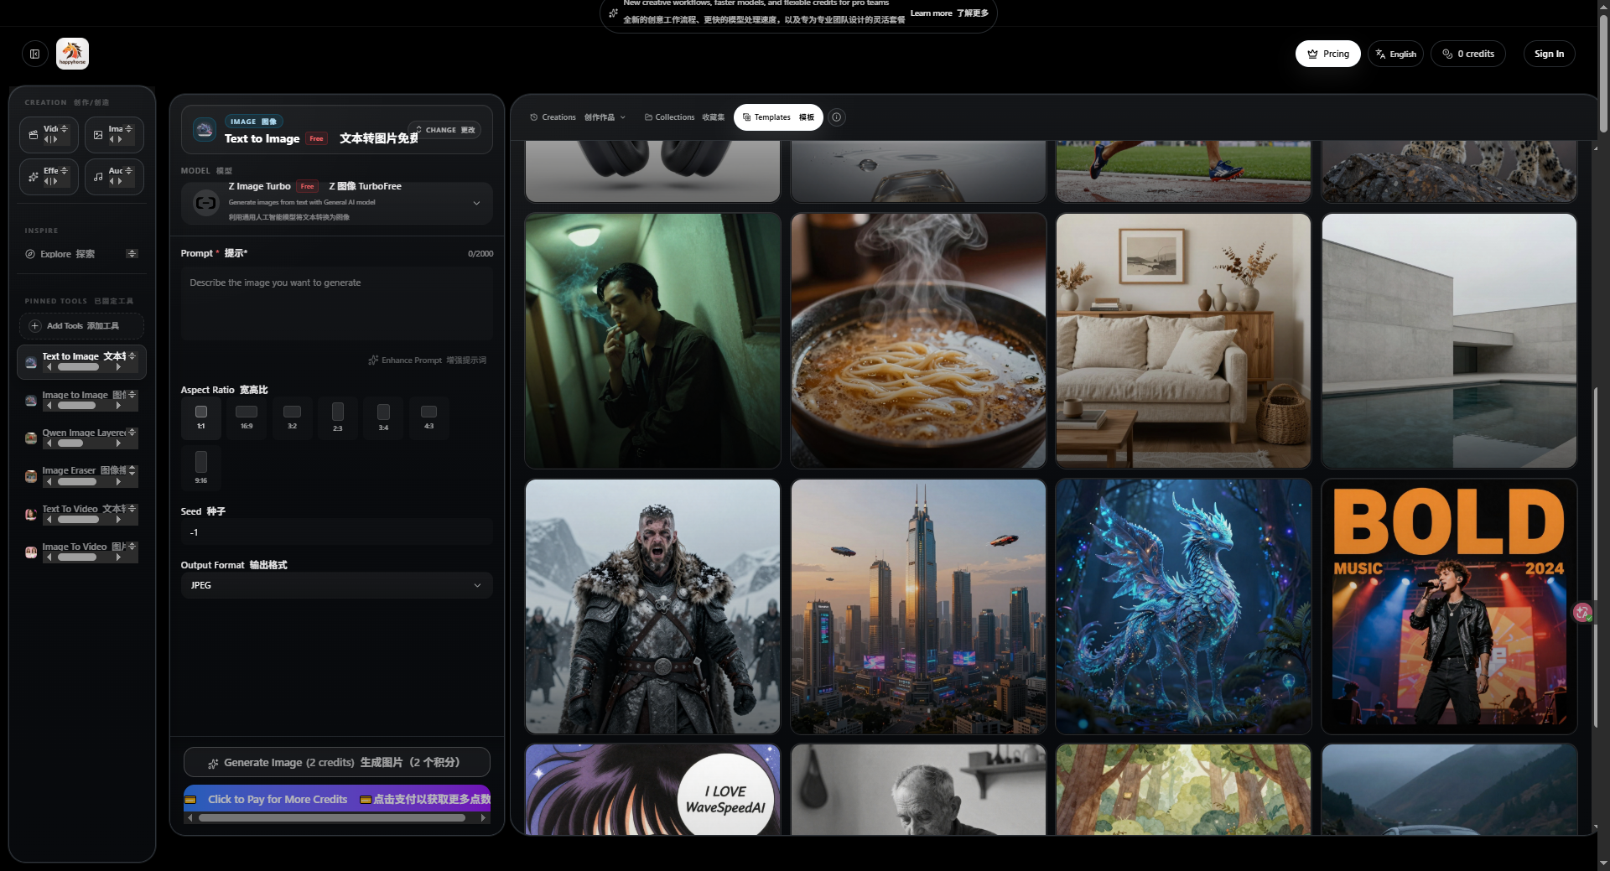Image resolution: width=1610 pixels, height=871 pixels.
Task: Switch to the Templates tab
Action: (777, 117)
